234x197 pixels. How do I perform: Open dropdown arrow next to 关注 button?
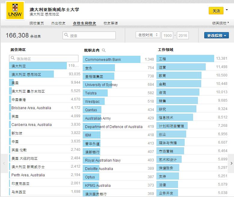point(227,10)
